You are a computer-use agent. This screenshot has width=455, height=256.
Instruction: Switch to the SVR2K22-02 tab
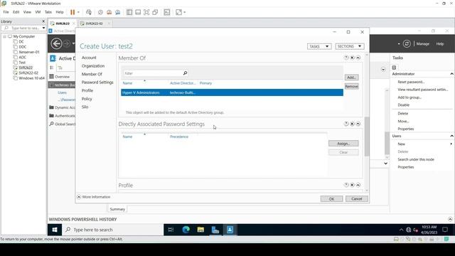[95, 23]
